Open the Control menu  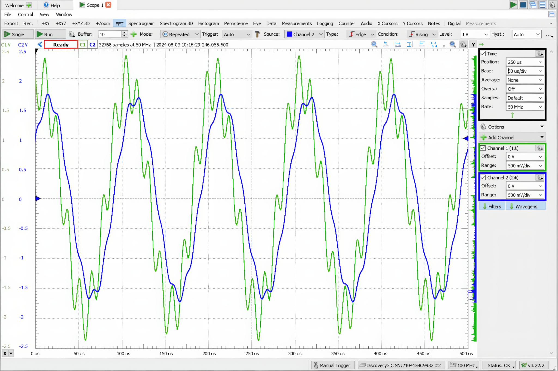tap(26, 14)
